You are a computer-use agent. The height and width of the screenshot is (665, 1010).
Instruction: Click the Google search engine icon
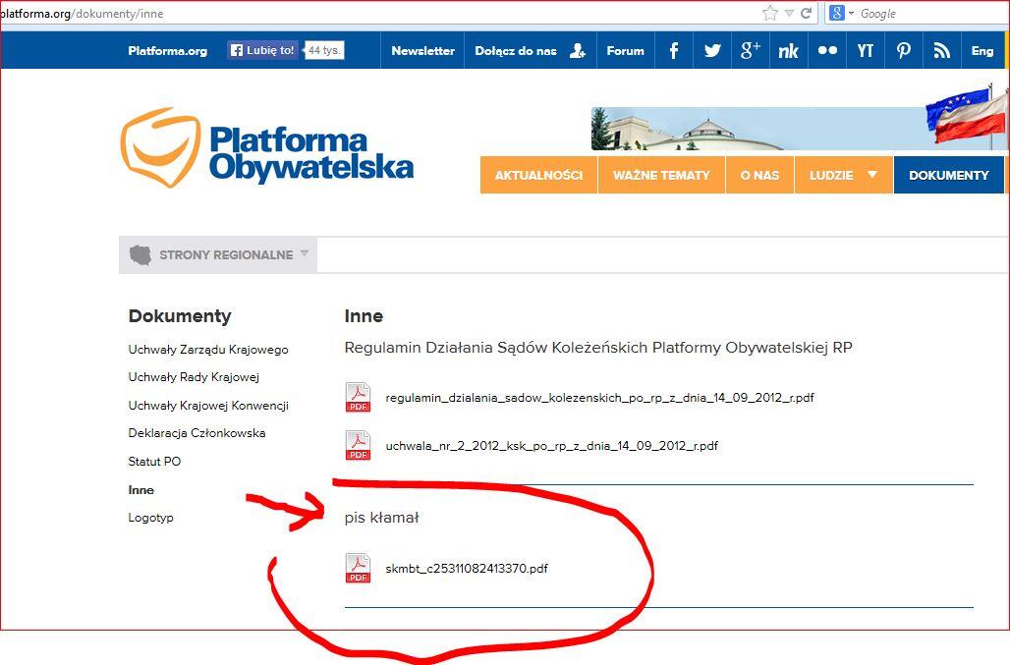[x=837, y=13]
